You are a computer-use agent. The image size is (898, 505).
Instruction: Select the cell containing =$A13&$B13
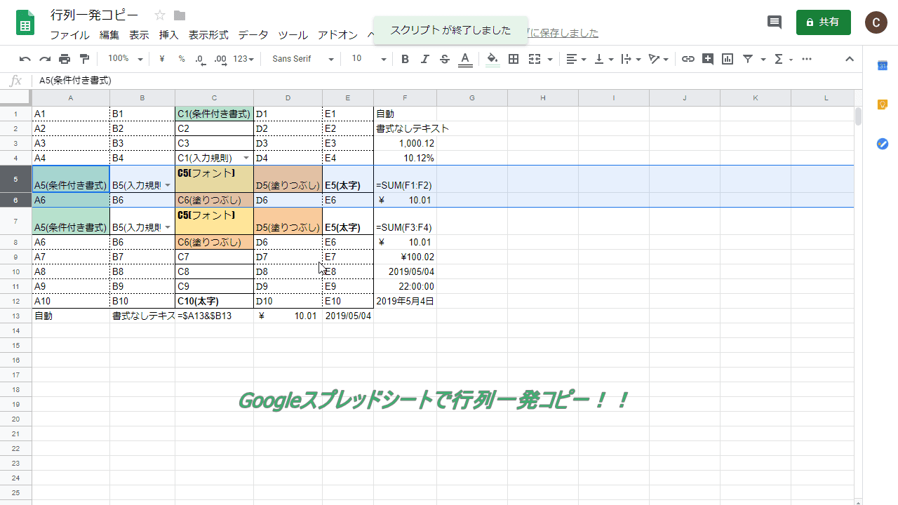[214, 316]
